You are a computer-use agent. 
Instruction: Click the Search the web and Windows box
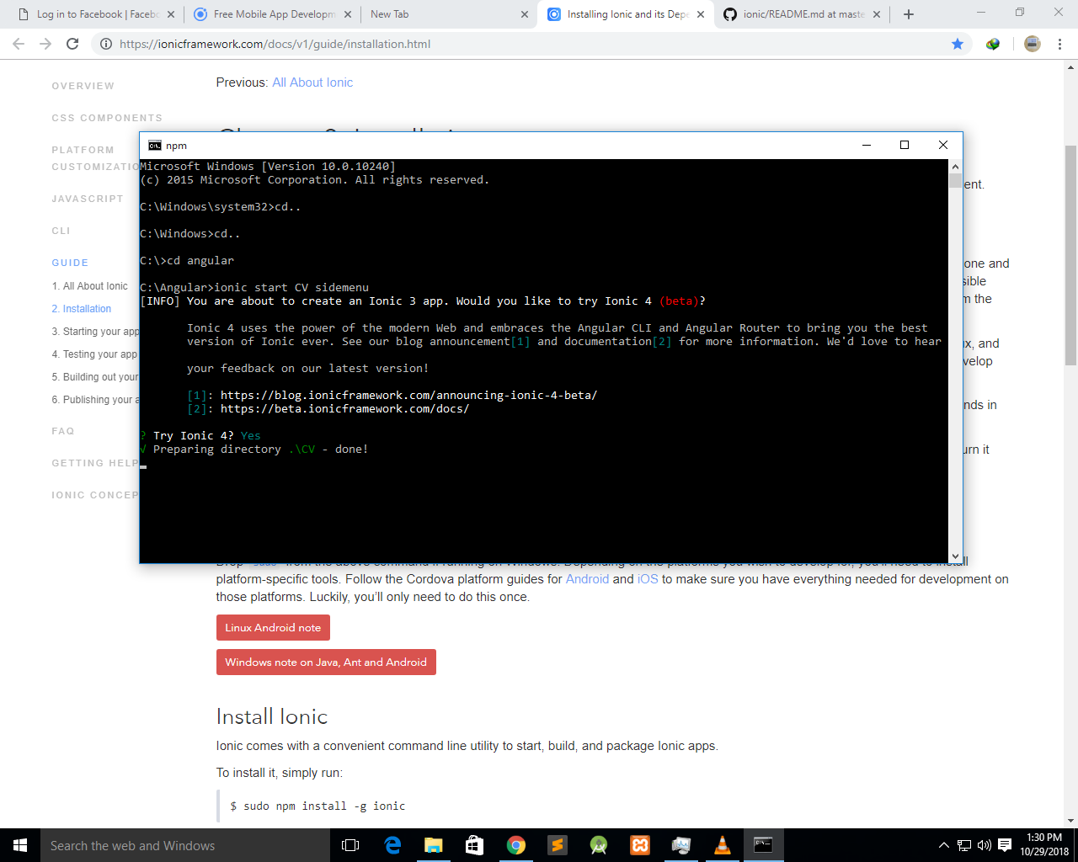135,845
